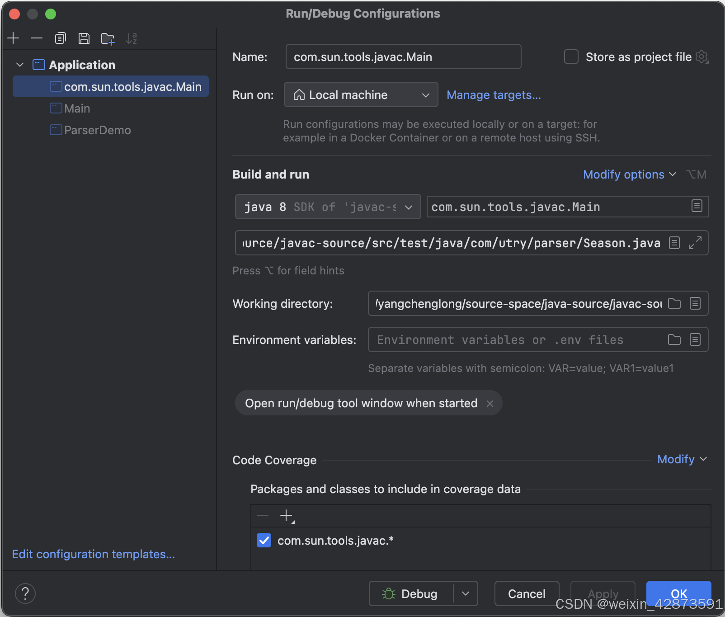725x617 pixels.
Task: Open the java 8 SDK selector
Action: (x=408, y=207)
